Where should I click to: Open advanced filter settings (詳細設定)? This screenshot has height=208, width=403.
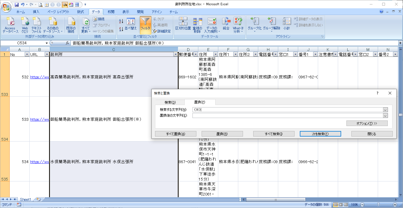[161, 31]
